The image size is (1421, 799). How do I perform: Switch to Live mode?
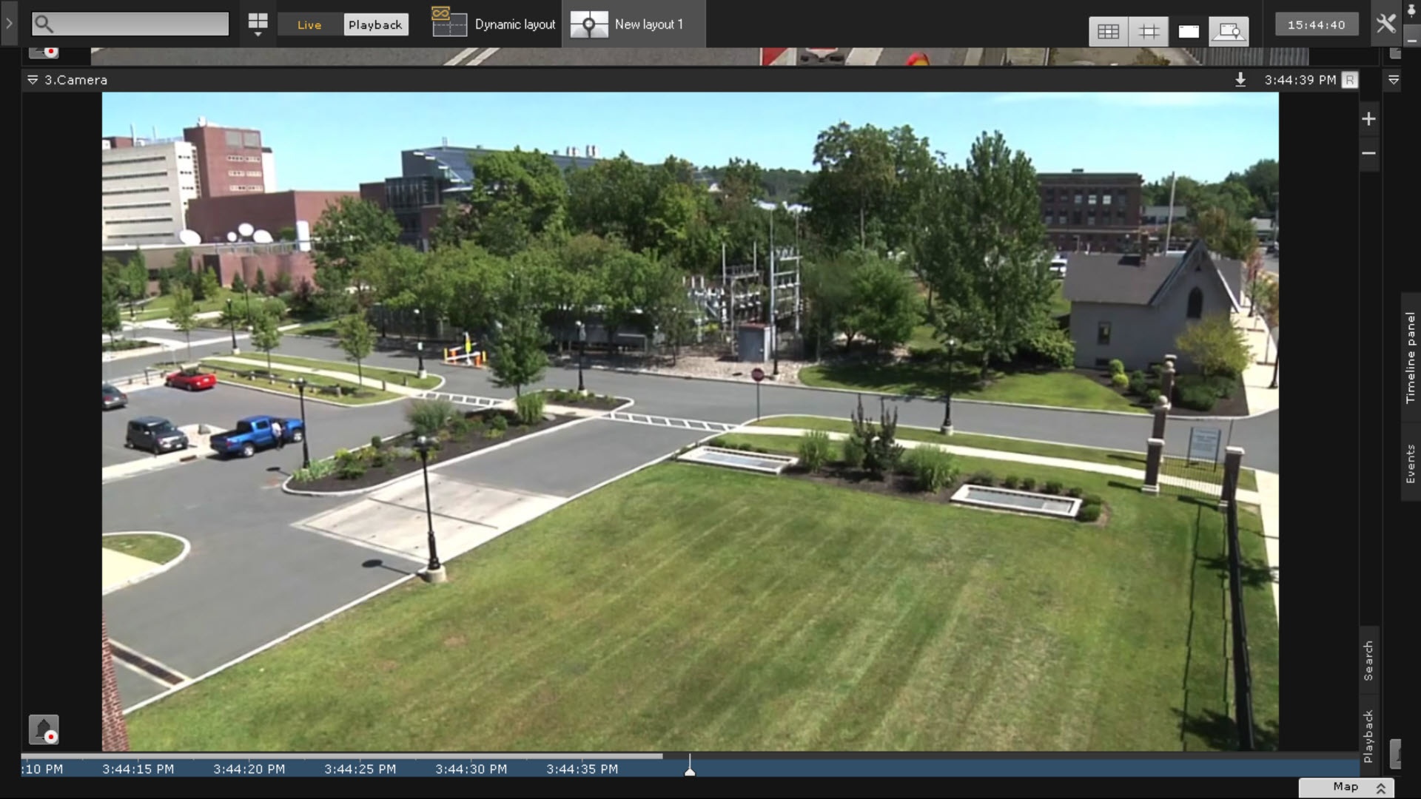click(x=309, y=24)
